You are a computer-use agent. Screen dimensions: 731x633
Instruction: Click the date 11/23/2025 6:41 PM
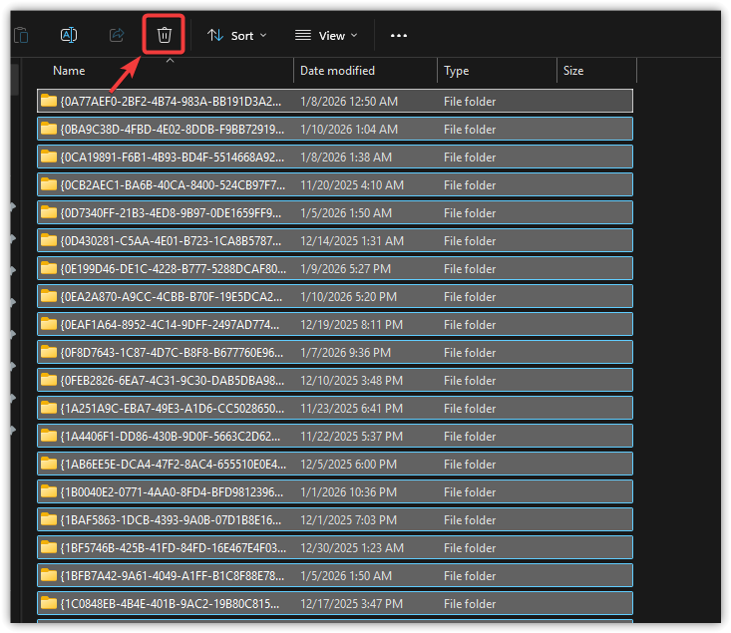pos(351,409)
